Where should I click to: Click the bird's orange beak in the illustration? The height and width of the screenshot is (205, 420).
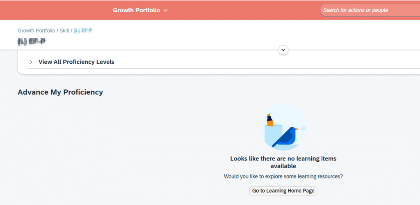(297, 129)
